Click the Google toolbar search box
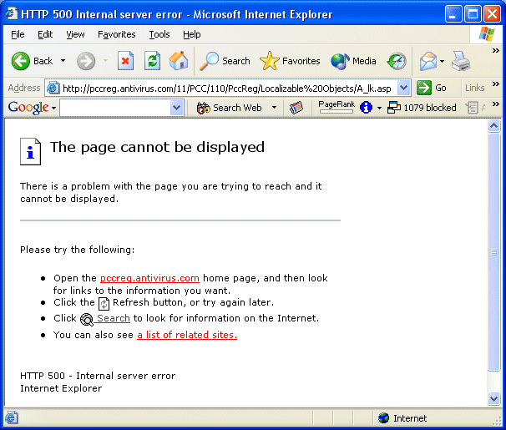 (115, 108)
